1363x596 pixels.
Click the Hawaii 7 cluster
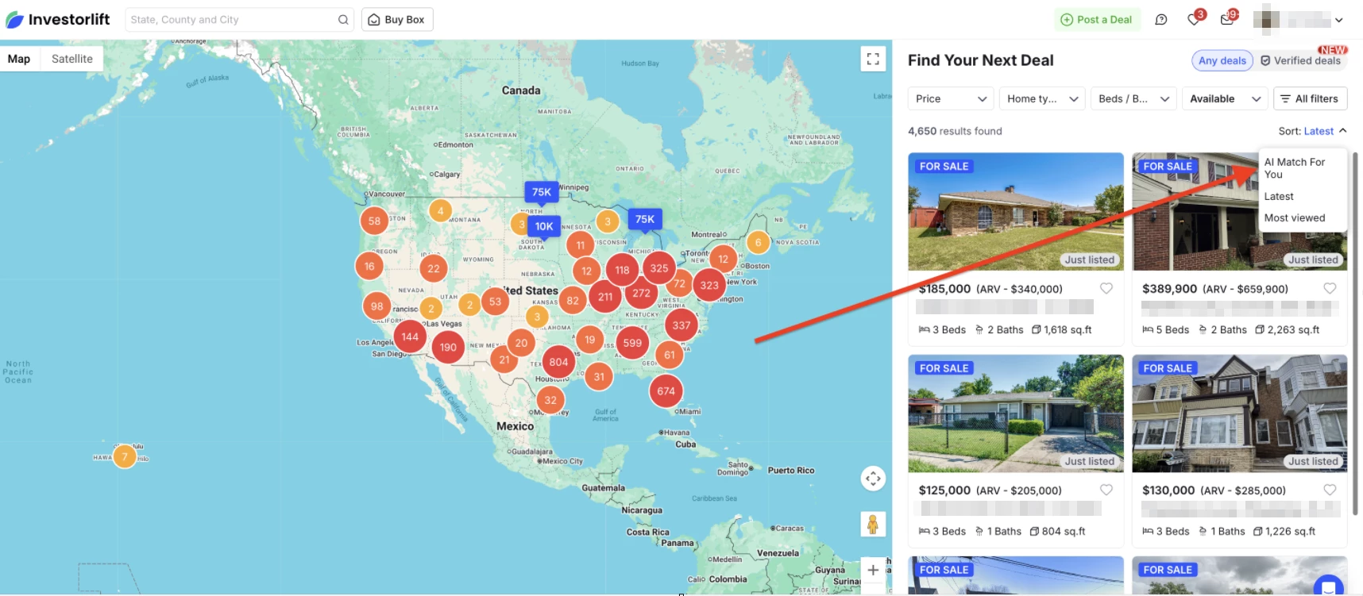tap(125, 456)
